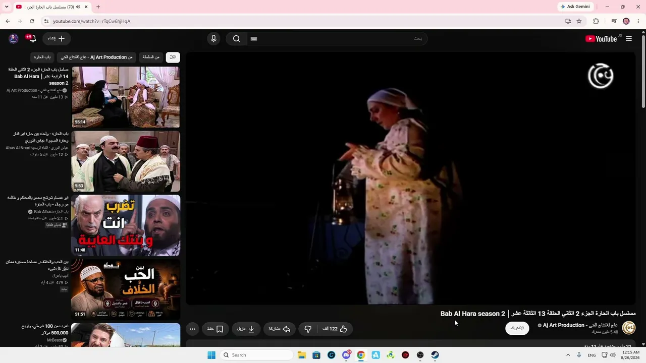646x363 pixels.
Task: Go back in the browser
Action: (x=8, y=21)
